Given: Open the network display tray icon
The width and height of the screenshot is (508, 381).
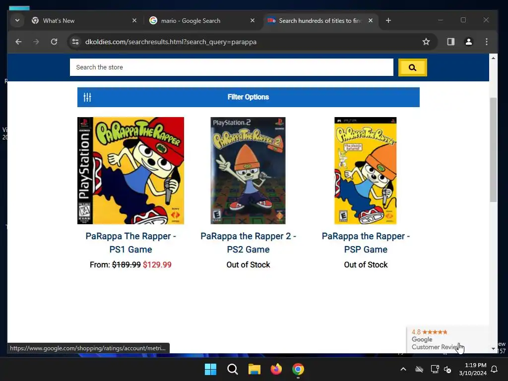Looking at the screenshot, I should pyautogui.click(x=435, y=369).
